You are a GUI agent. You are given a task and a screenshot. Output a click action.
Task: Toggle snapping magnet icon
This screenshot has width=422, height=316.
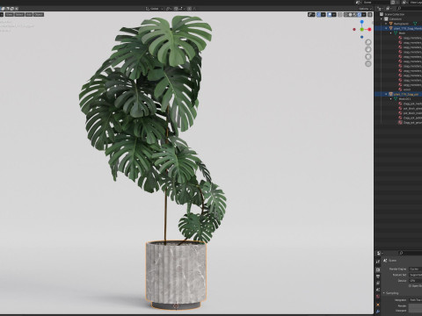point(176,9)
